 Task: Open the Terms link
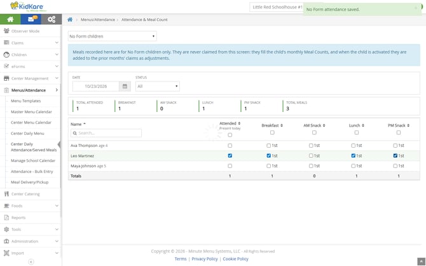[x=181, y=259]
